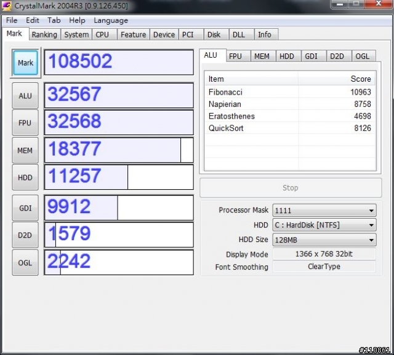This screenshot has width=394, height=355.
Task: Click the MEM score 18377 bar
Action: click(x=119, y=150)
